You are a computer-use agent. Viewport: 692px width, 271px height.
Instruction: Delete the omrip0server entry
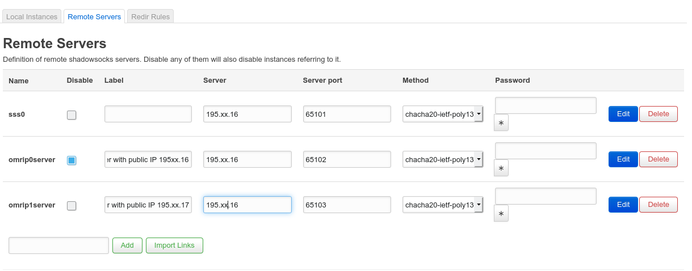658,159
